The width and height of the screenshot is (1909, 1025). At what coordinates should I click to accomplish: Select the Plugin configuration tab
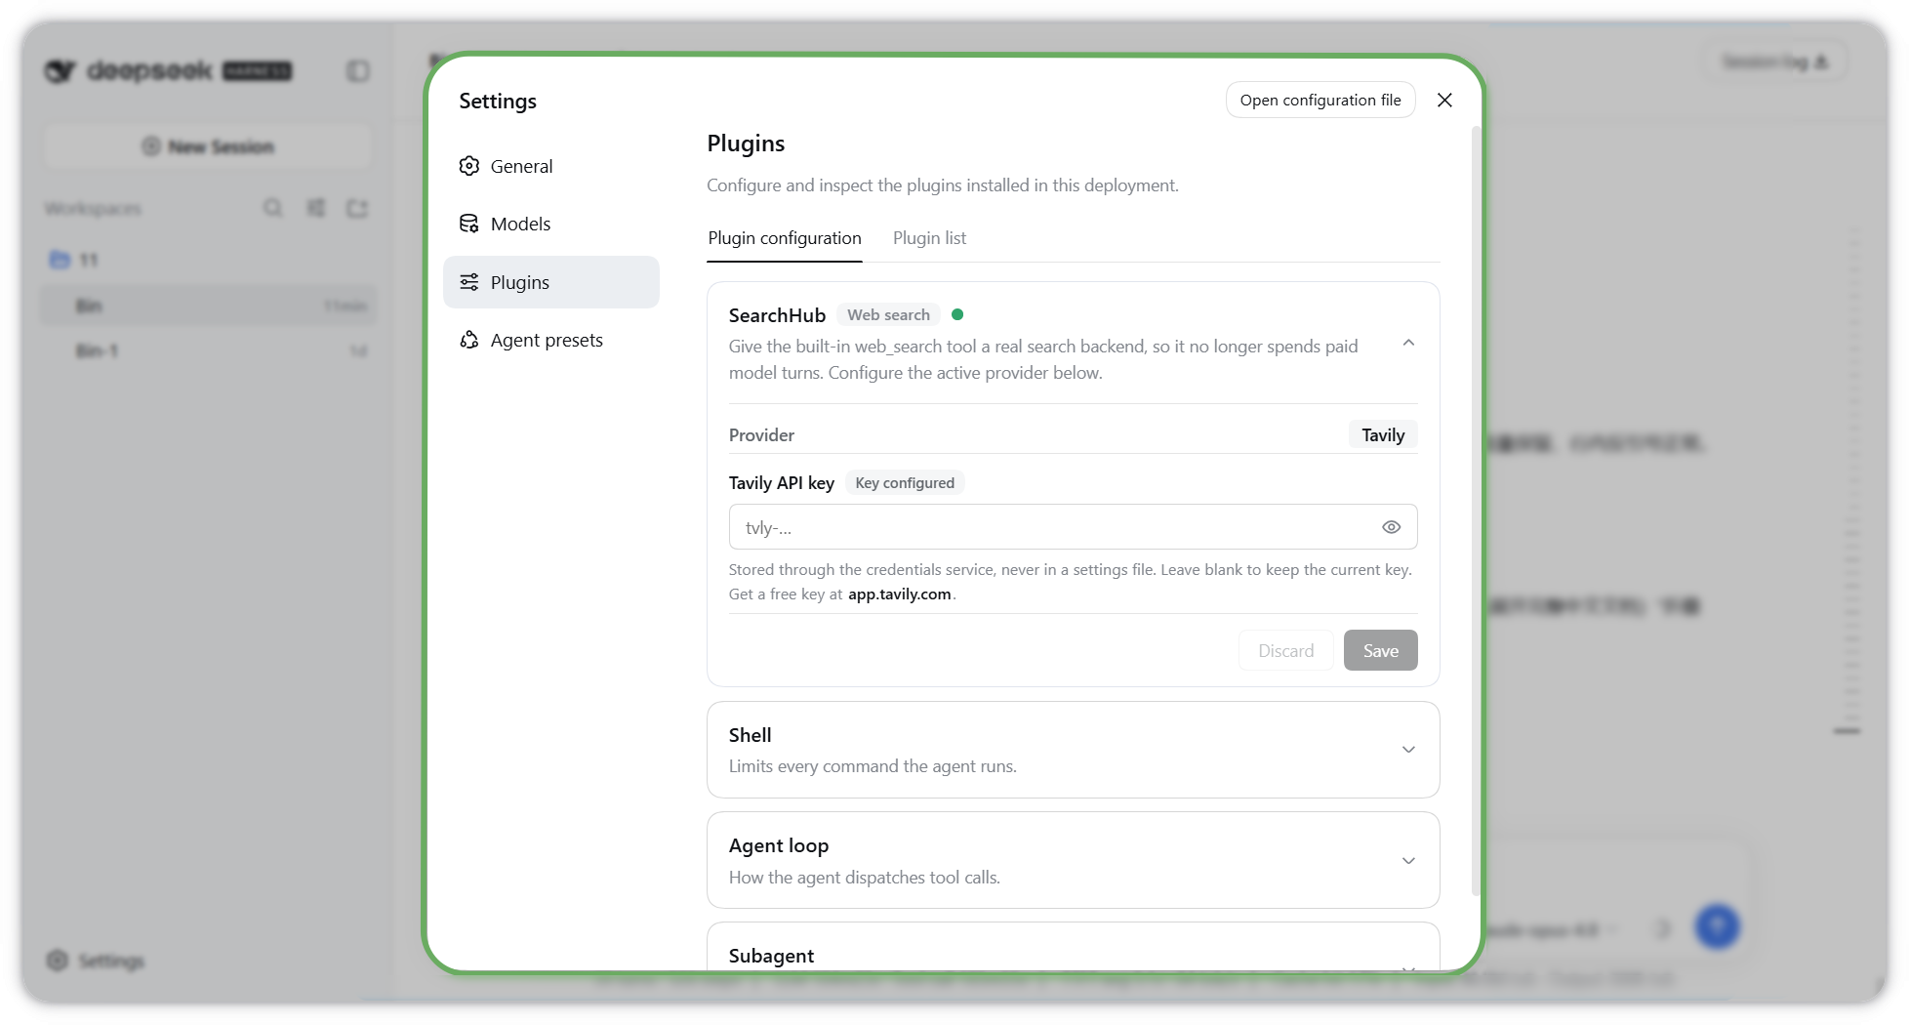tap(785, 238)
